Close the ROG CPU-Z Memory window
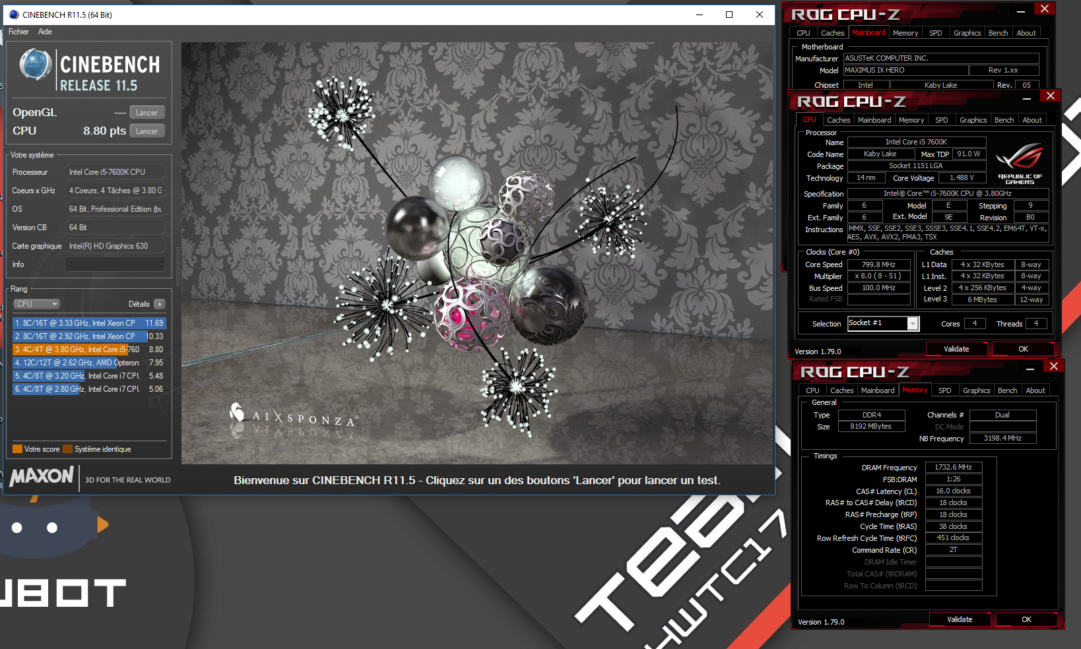The height and width of the screenshot is (649, 1081). 1053,366
